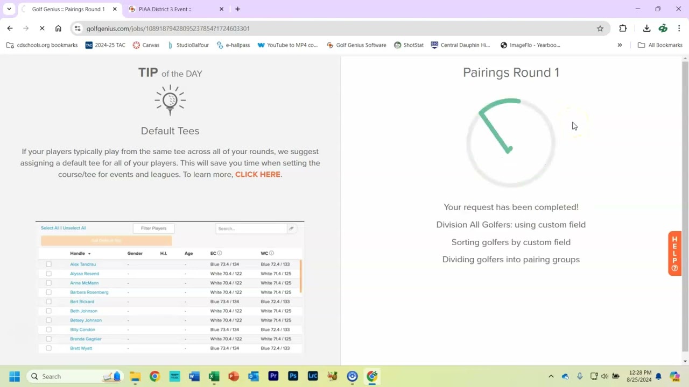Image resolution: width=689 pixels, height=387 pixels.
Task: Tick the checkbox for Alex Tandrau
Action: [x=48, y=264]
